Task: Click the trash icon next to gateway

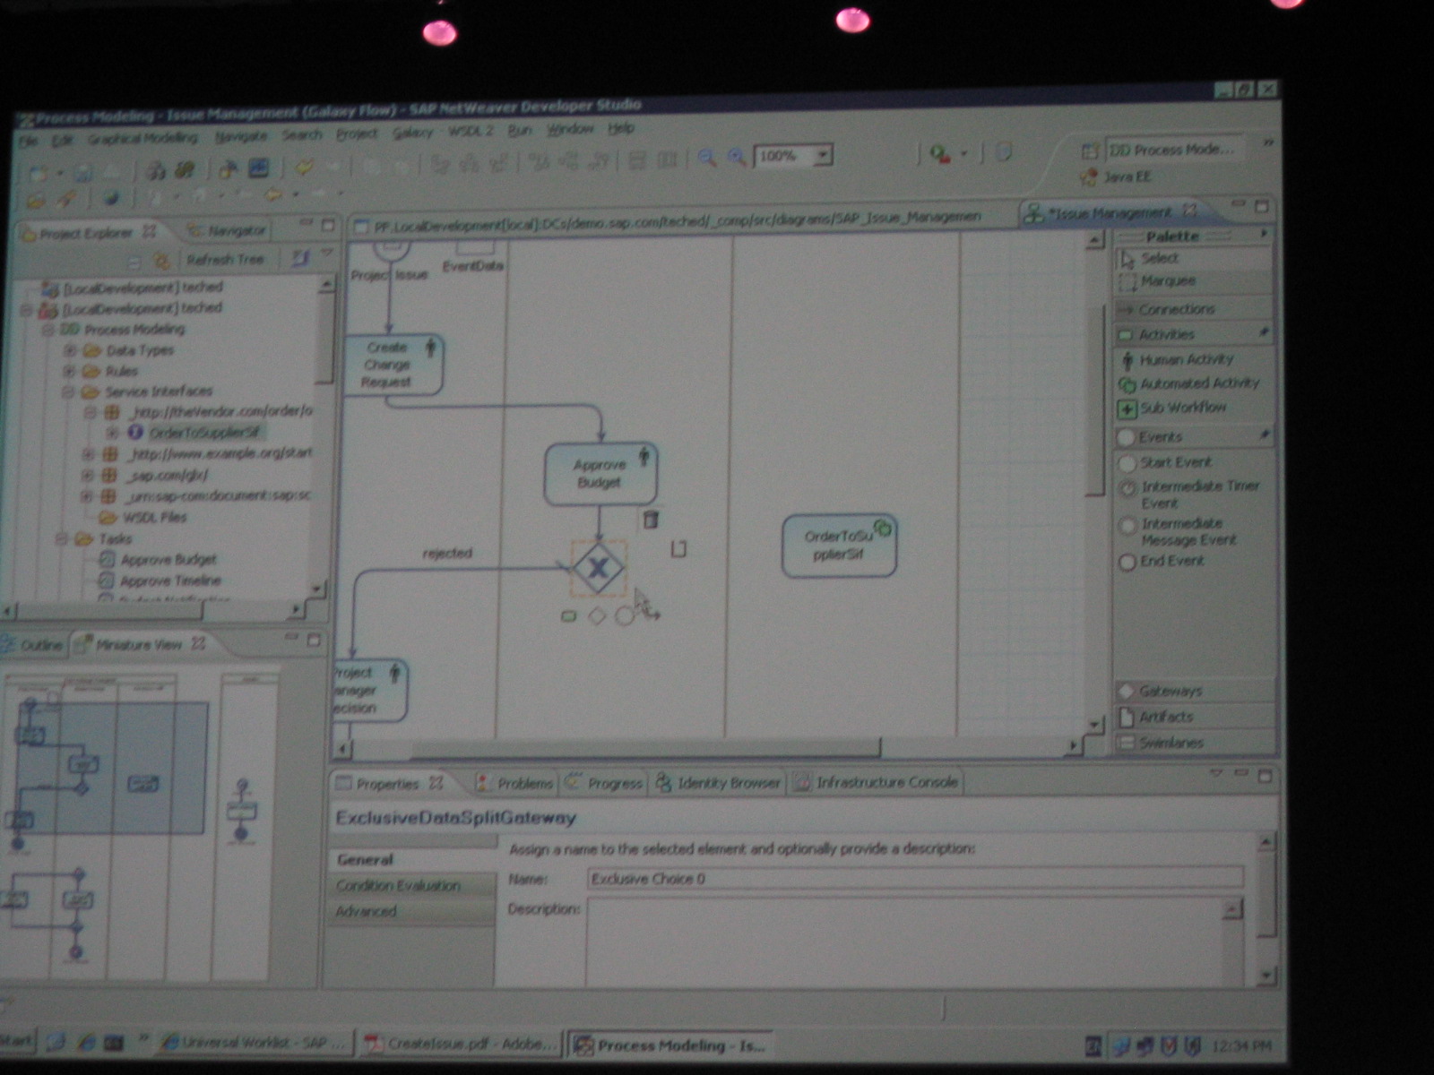Action: [652, 519]
